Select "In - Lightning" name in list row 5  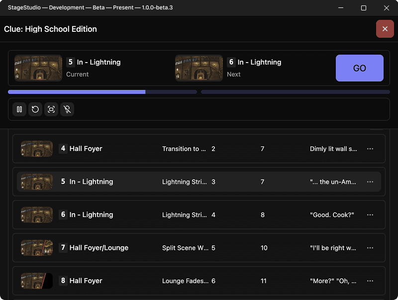[91, 181]
